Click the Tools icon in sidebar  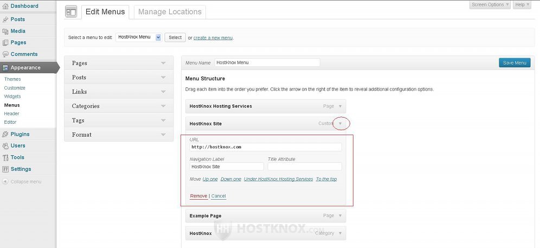(x=5, y=157)
